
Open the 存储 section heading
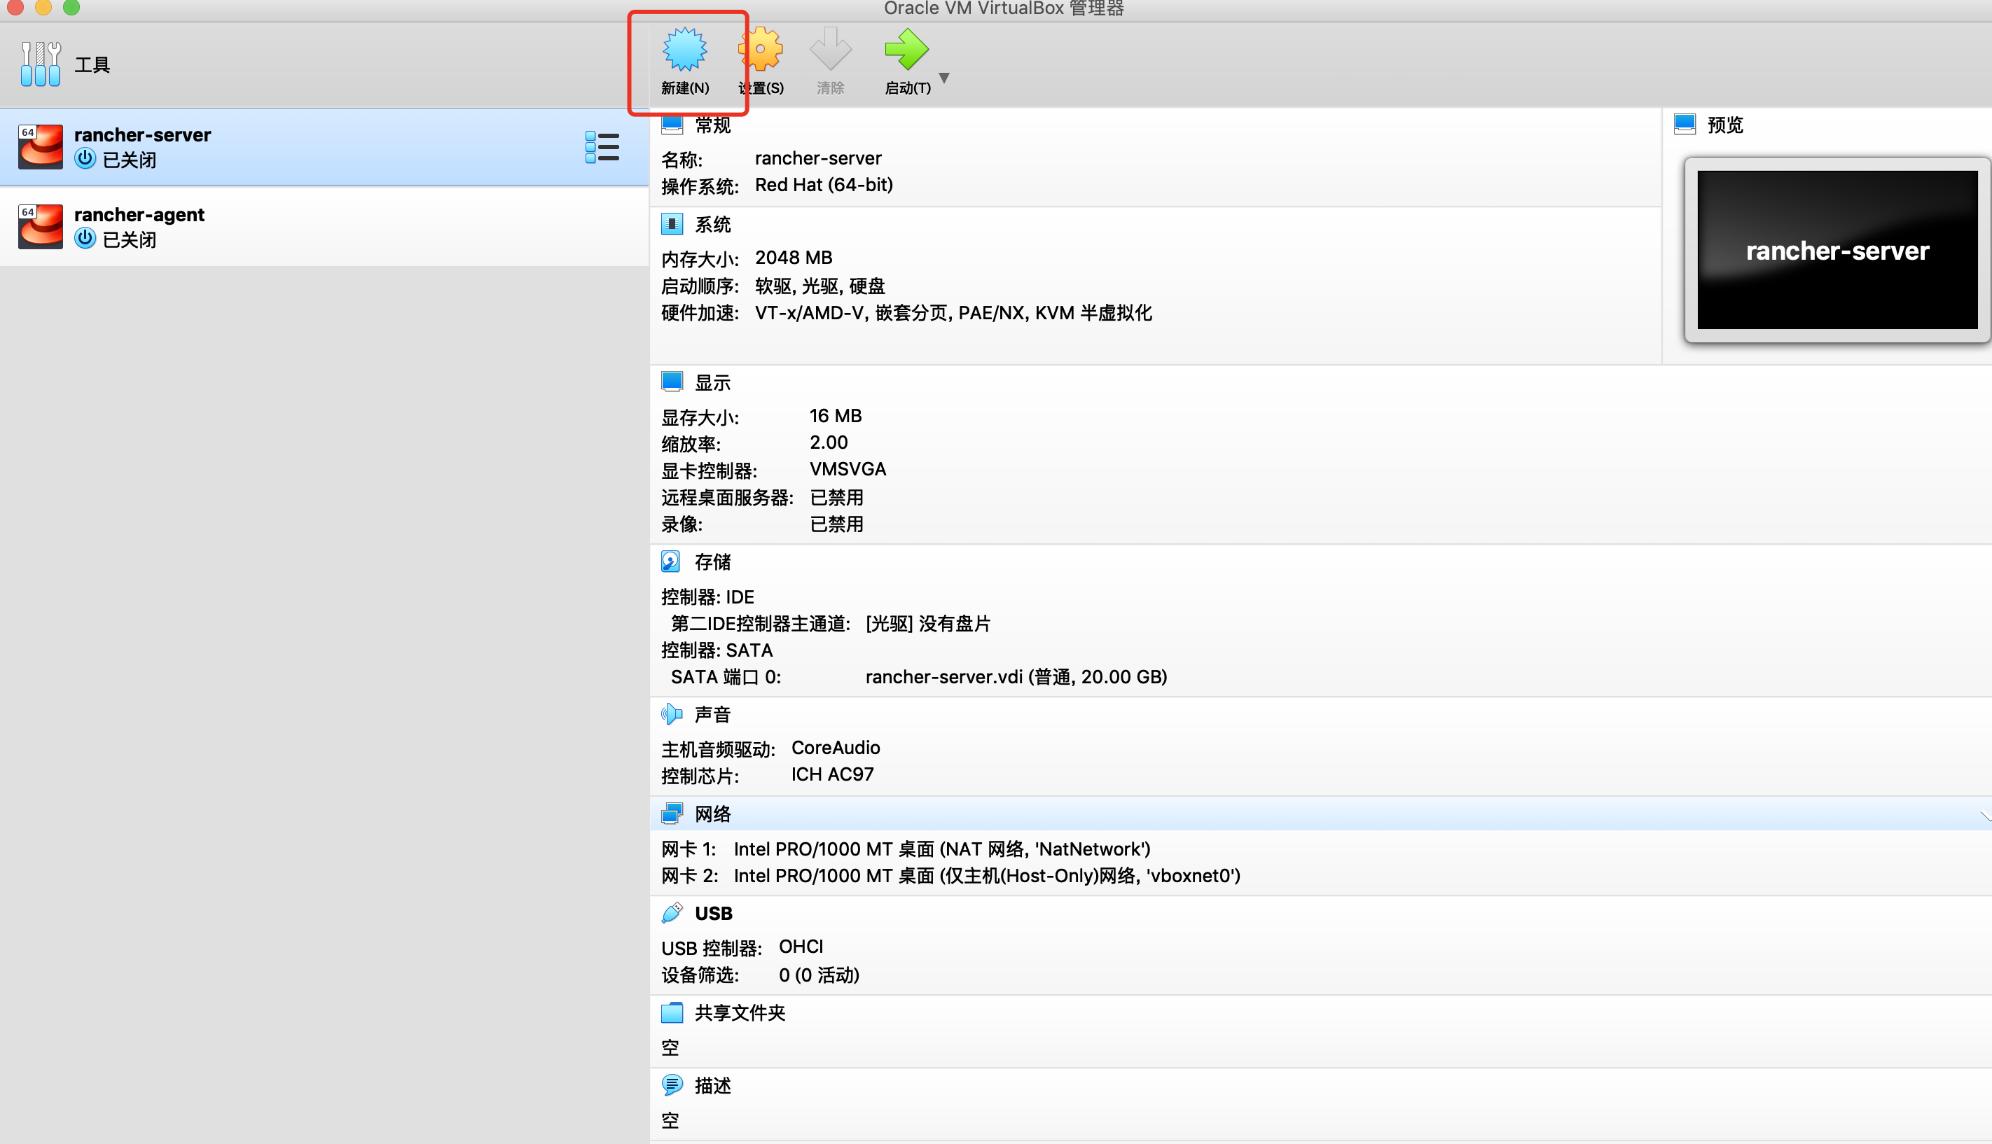[712, 561]
